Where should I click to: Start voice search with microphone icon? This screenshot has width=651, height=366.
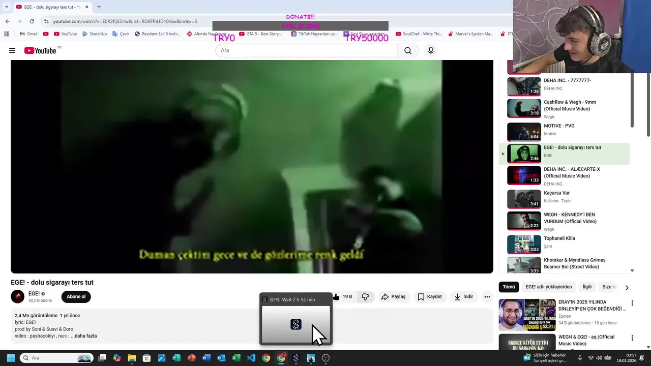click(431, 50)
